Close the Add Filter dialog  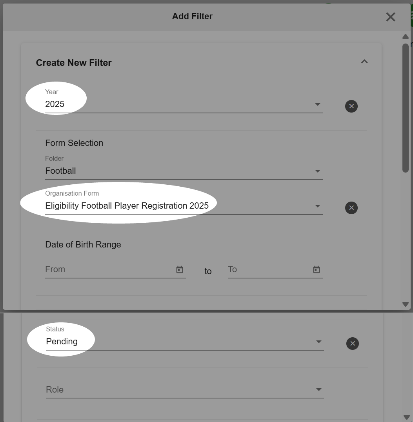tap(390, 17)
